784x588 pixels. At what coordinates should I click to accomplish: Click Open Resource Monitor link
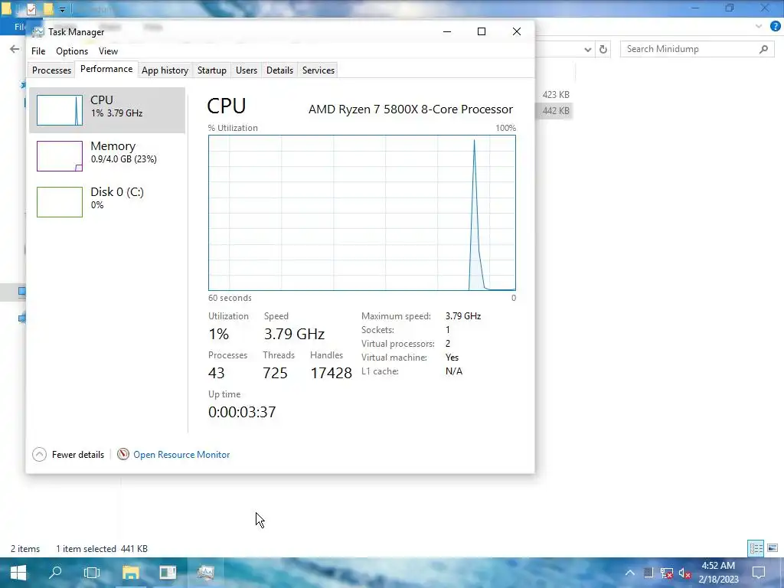181,455
